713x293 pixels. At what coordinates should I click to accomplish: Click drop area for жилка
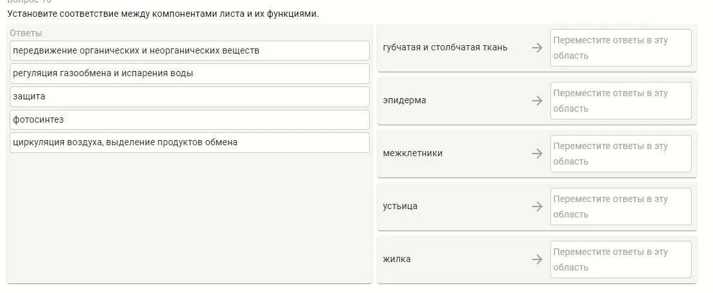(x=620, y=259)
